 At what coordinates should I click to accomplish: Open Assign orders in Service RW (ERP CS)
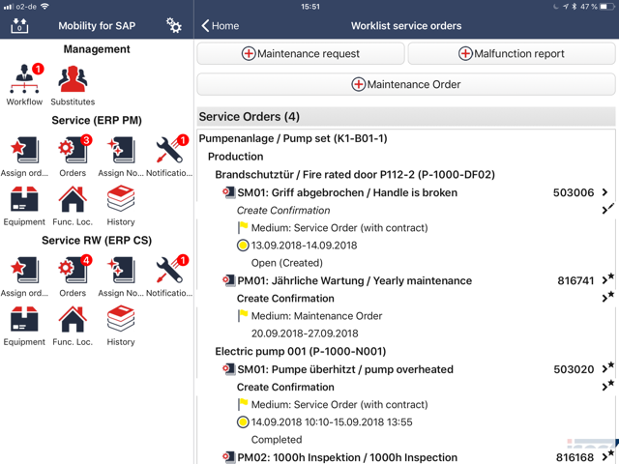pos(24,276)
